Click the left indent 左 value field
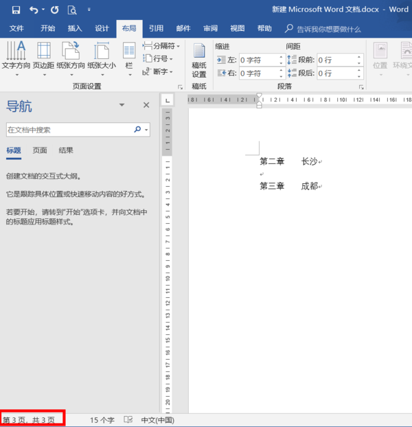 click(x=259, y=60)
